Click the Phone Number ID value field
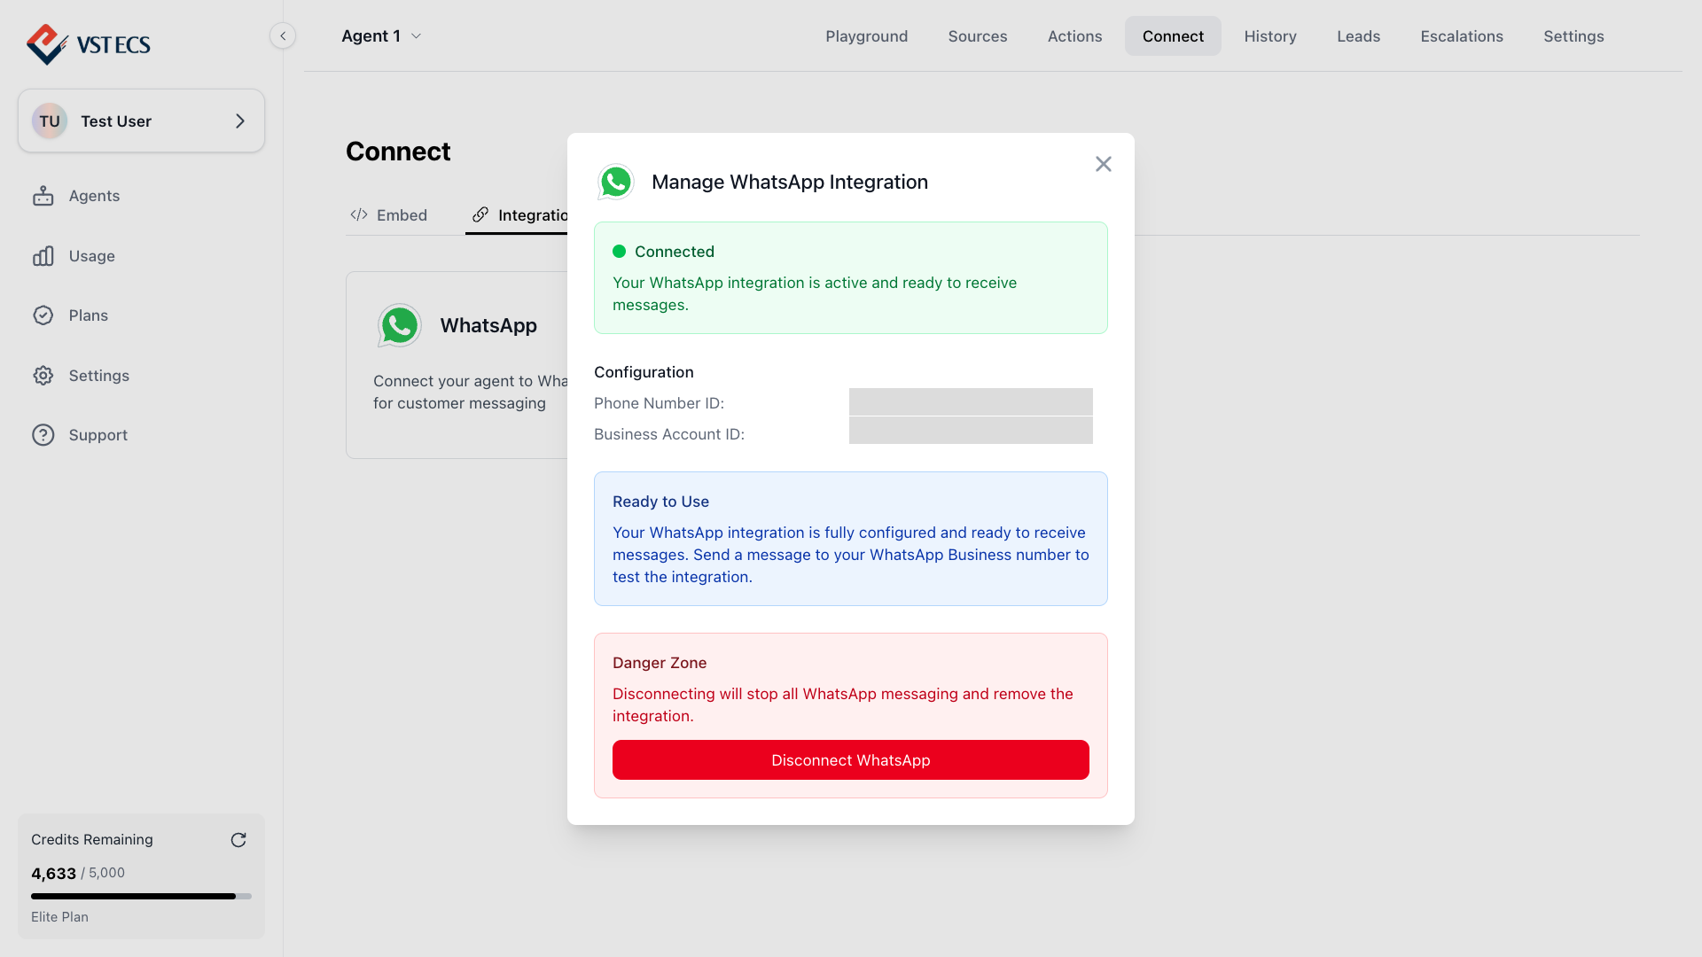The width and height of the screenshot is (1702, 957). click(x=971, y=402)
